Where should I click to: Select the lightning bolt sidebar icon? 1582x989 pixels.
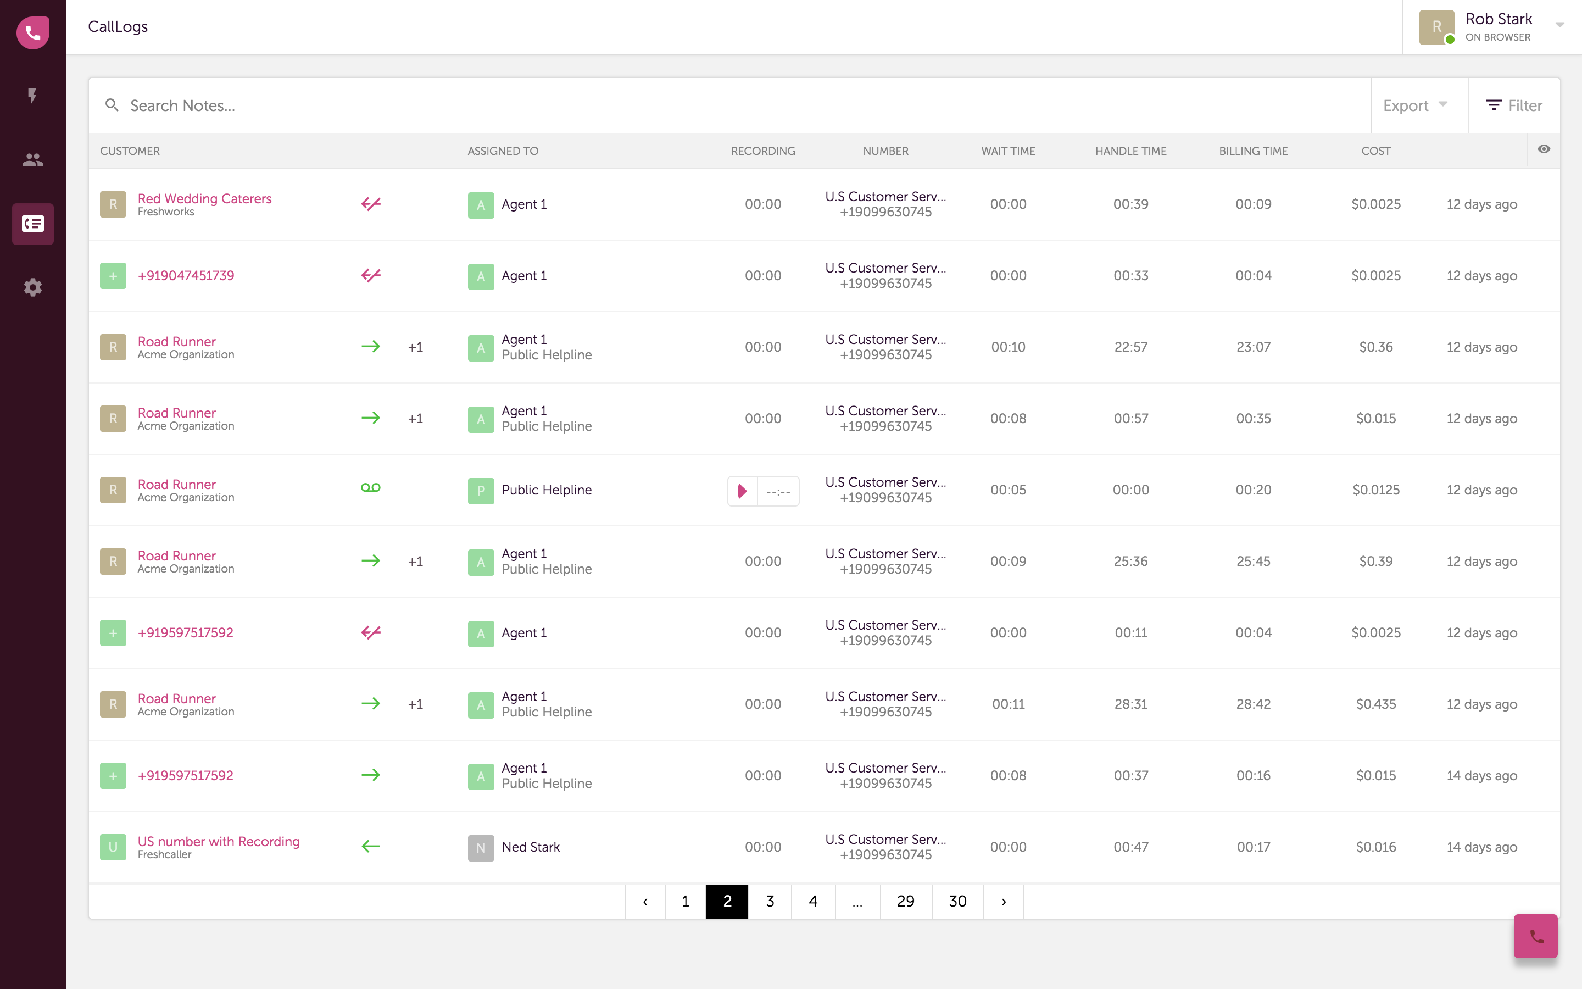pyautogui.click(x=33, y=96)
